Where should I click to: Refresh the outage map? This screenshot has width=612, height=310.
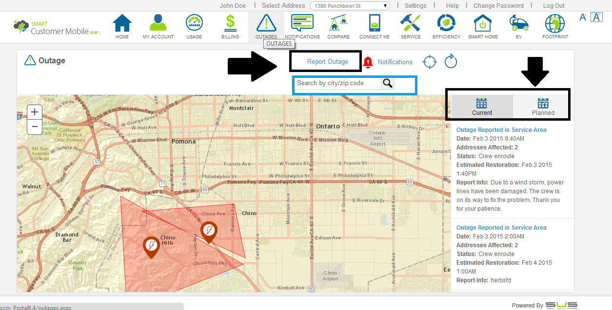451,62
